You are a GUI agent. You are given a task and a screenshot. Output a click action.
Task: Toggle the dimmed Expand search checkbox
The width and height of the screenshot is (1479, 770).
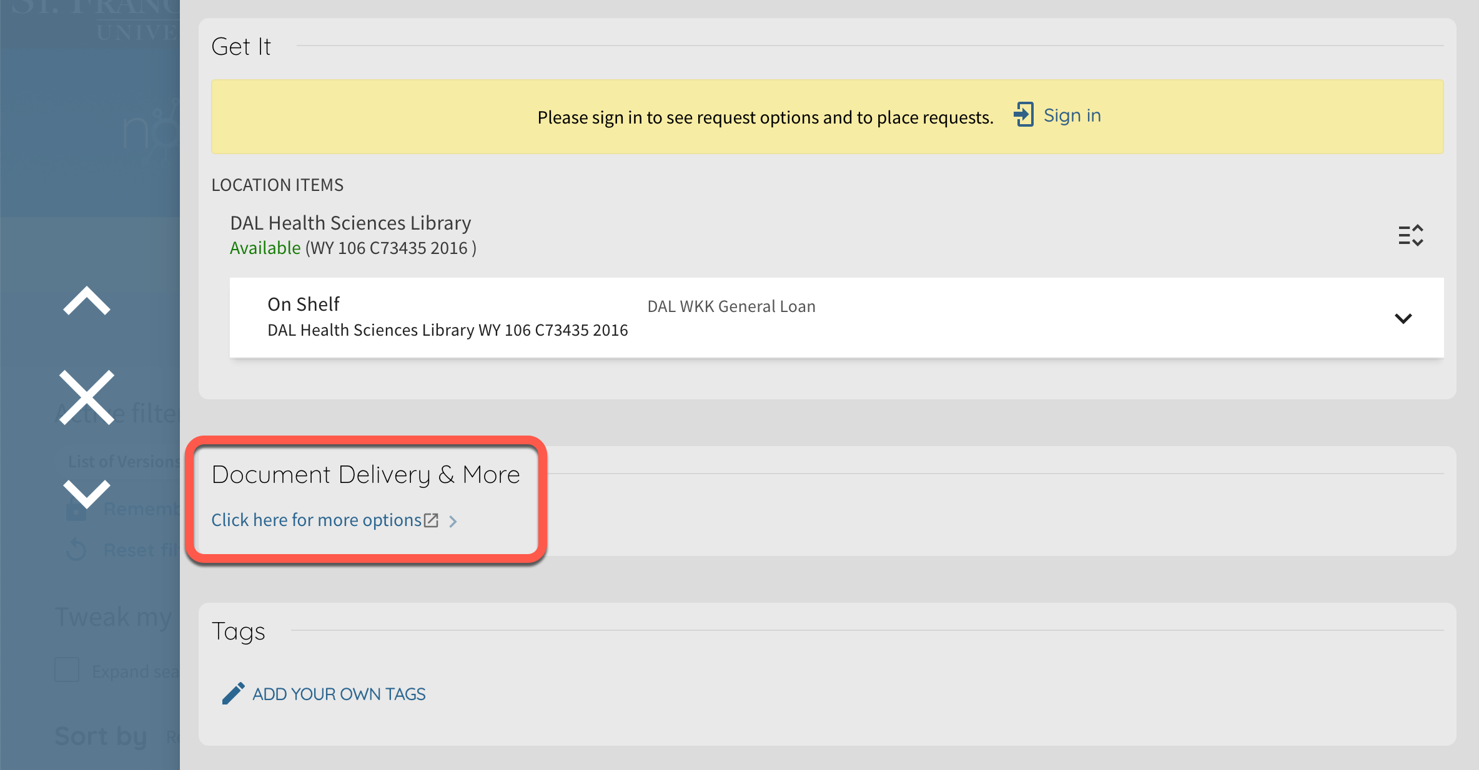coord(67,670)
